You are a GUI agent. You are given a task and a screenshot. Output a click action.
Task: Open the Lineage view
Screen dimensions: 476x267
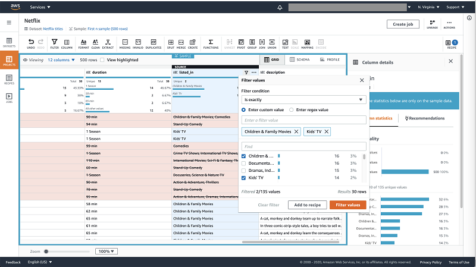(x=433, y=24)
